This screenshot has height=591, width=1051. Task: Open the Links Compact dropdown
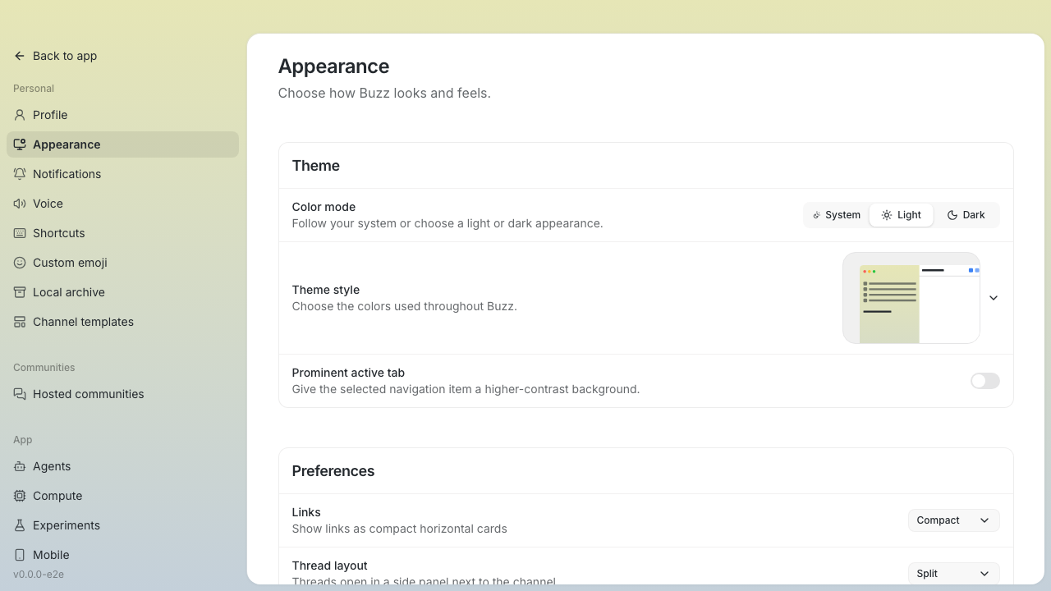click(953, 520)
